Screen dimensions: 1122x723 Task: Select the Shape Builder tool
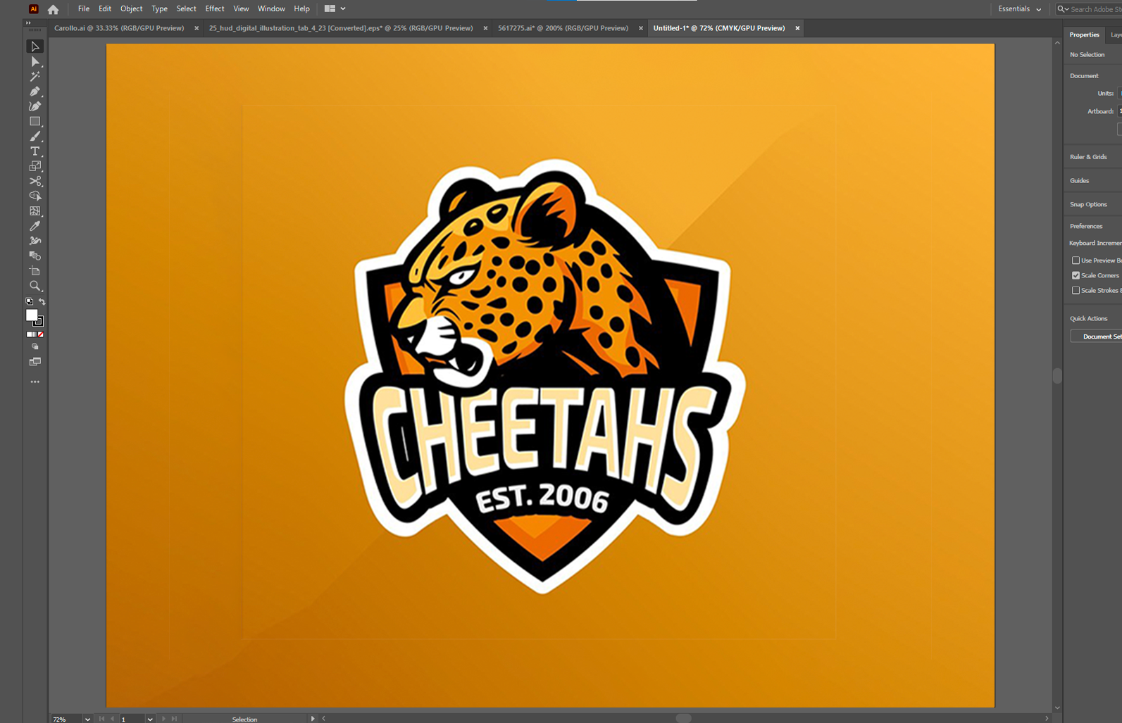[x=35, y=196]
